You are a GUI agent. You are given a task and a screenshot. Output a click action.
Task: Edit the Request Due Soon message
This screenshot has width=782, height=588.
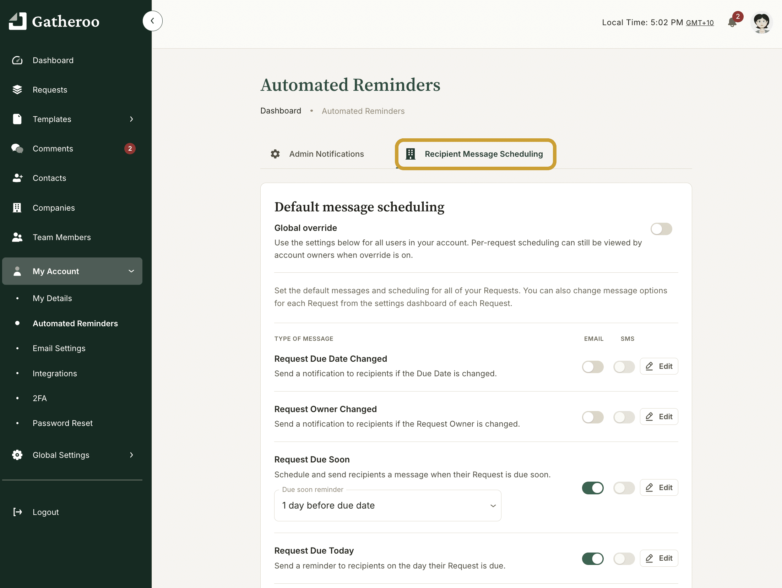659,488
